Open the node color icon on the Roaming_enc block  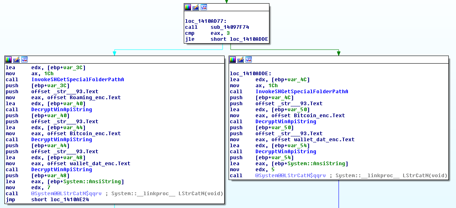pos(8,60)
